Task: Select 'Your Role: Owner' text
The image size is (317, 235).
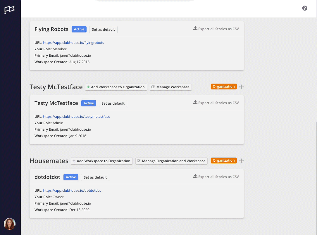Action: point(49,197)
